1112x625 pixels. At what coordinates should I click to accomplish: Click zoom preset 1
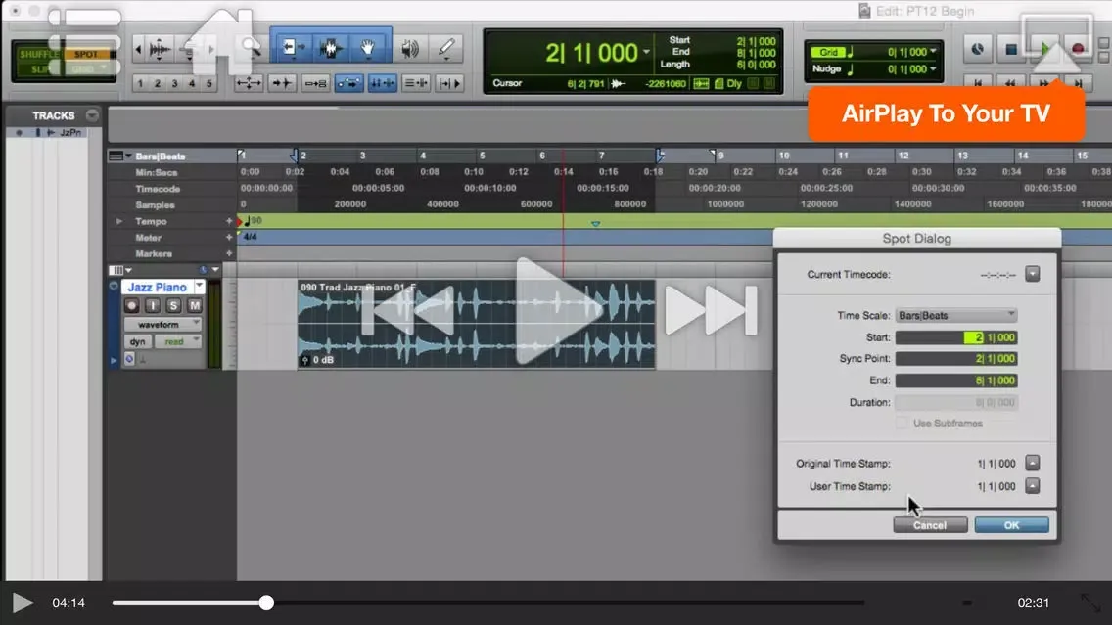(140, 83)
